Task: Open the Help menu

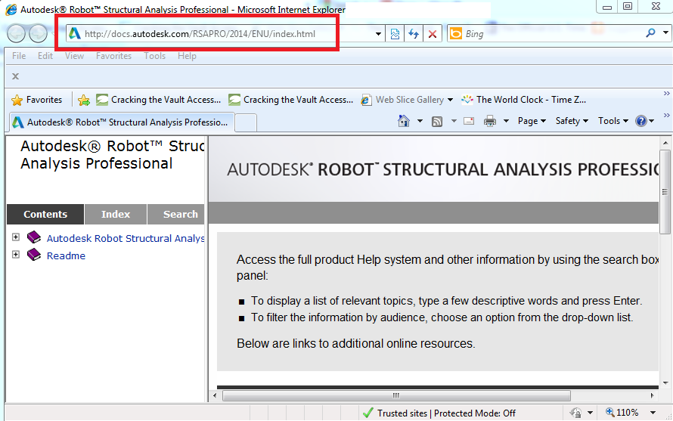Action: [187, 56]
